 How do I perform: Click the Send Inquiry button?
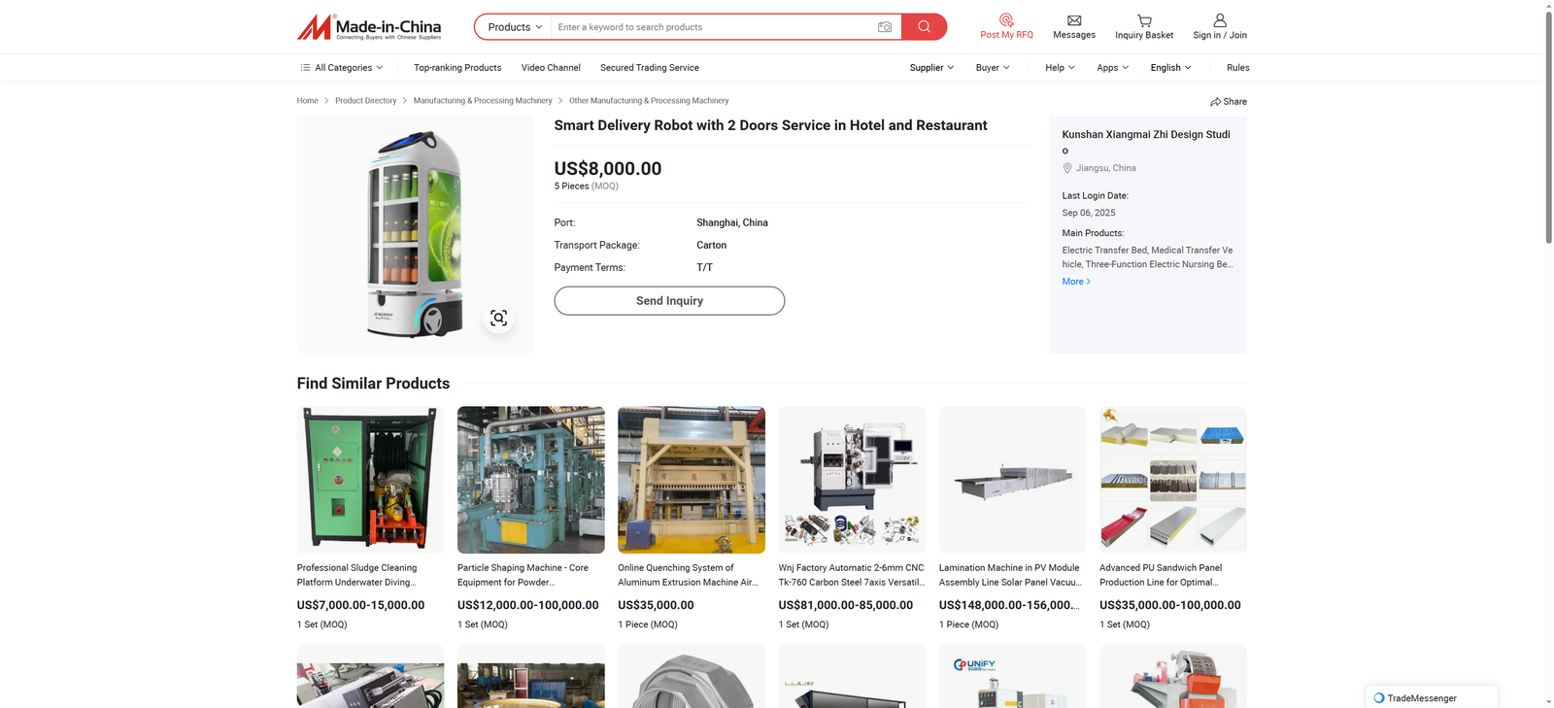tap(669, 301)
